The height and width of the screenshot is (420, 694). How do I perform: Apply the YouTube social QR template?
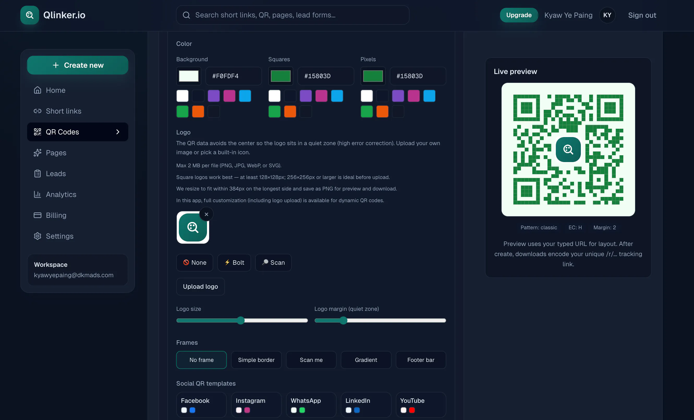pyautogui.click(x=421, y=405)
